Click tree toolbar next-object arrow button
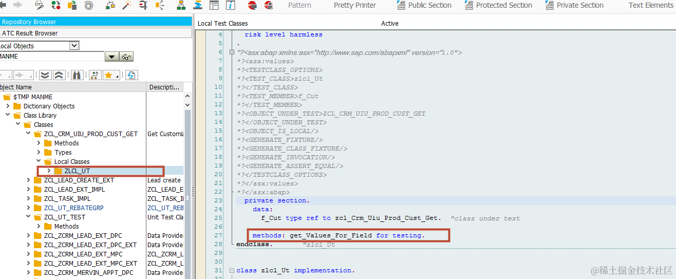 (x=24, y=75)
